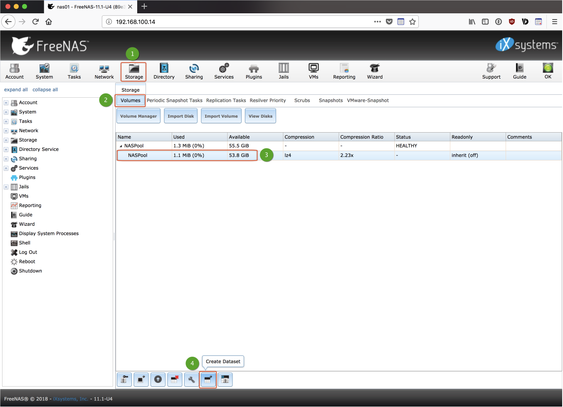The width and height of the screenshot is (563, 407).
Task: Open the Storage section in top toolbar
Action: (x=134, y=71)
